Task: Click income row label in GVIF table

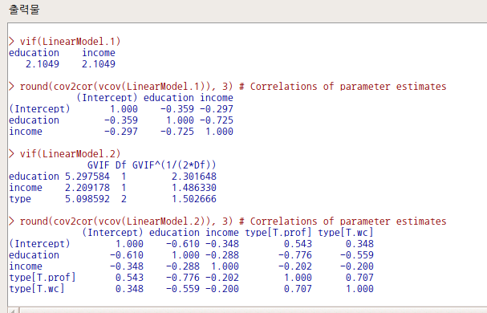Action: click(26, 188)
